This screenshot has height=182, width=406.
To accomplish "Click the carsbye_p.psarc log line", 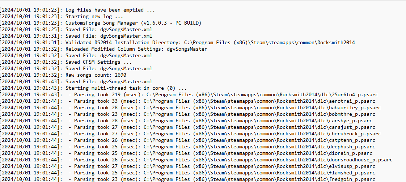I will coord(186,120).
